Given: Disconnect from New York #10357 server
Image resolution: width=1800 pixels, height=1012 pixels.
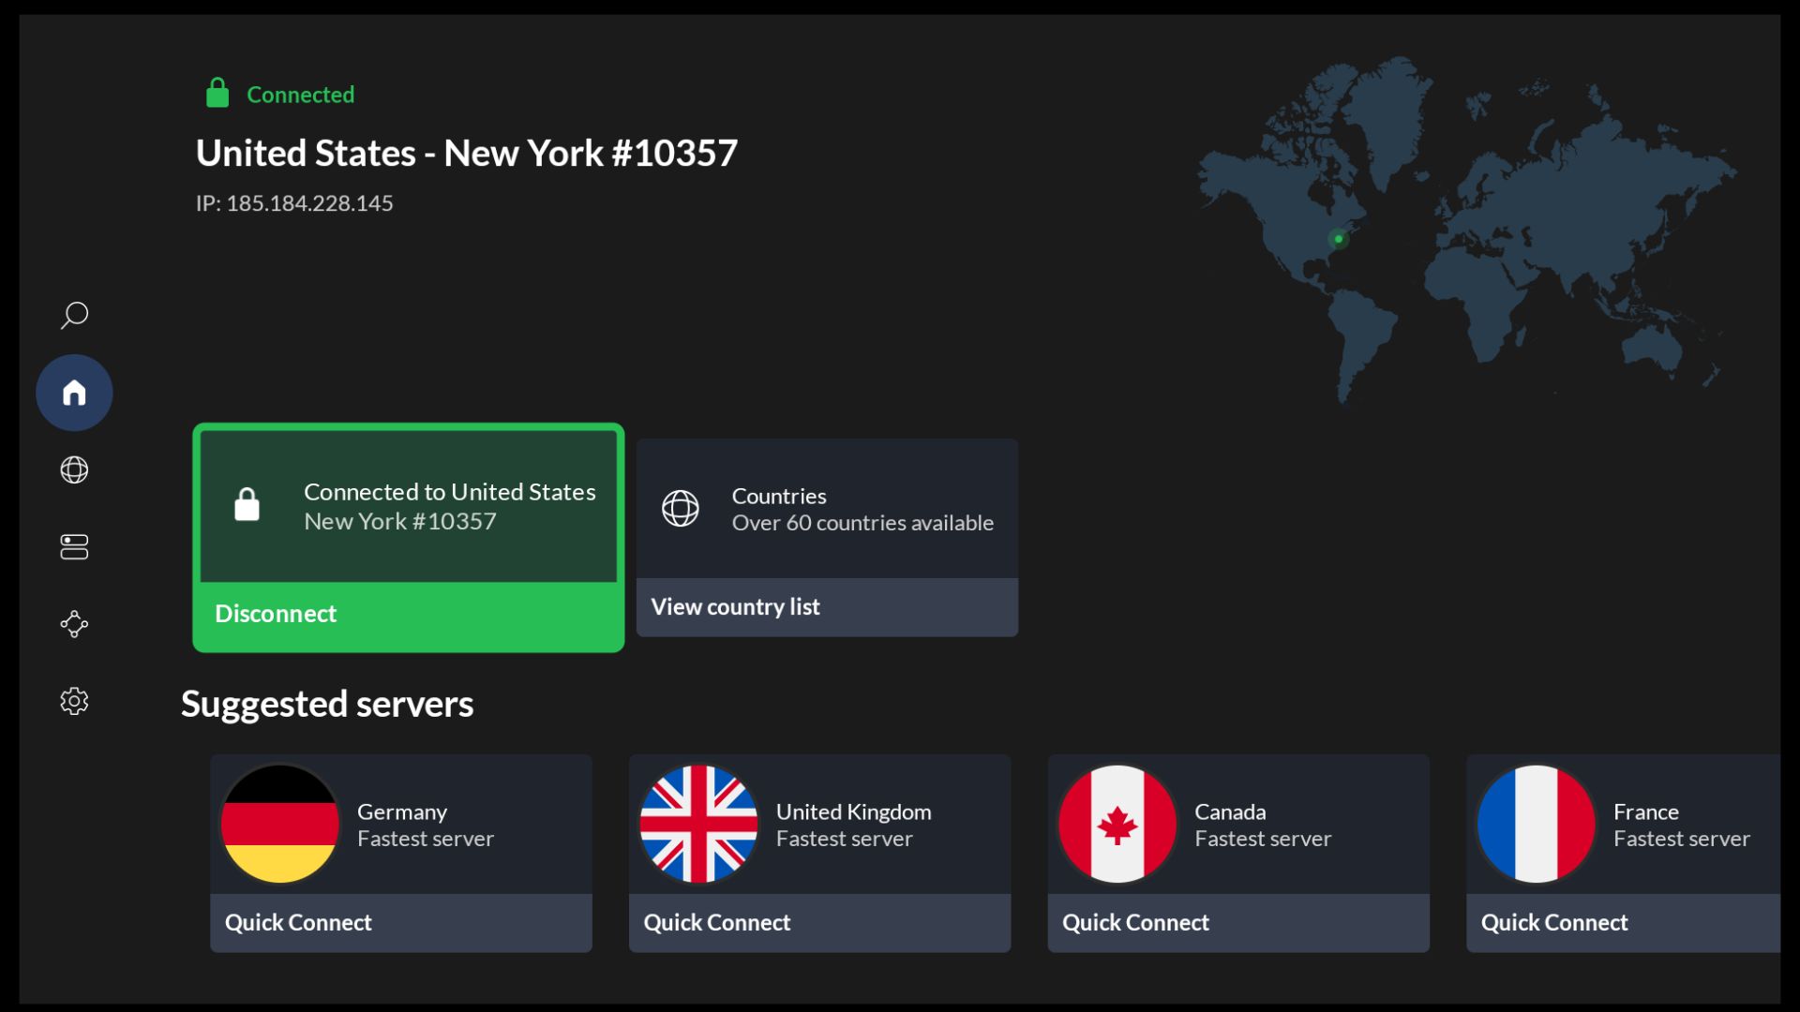Looking at the screenshot, I should pos(275,613).
